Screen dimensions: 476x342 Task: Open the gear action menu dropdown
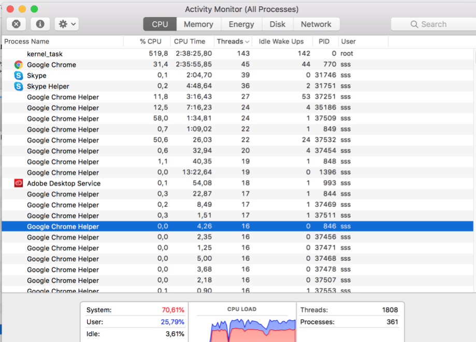[68, 24]
